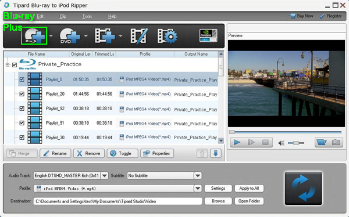Click the Playlist_0 filmstrip thumbnail
This screenshot has width=349, height=217.
click(x=35, y=79)
